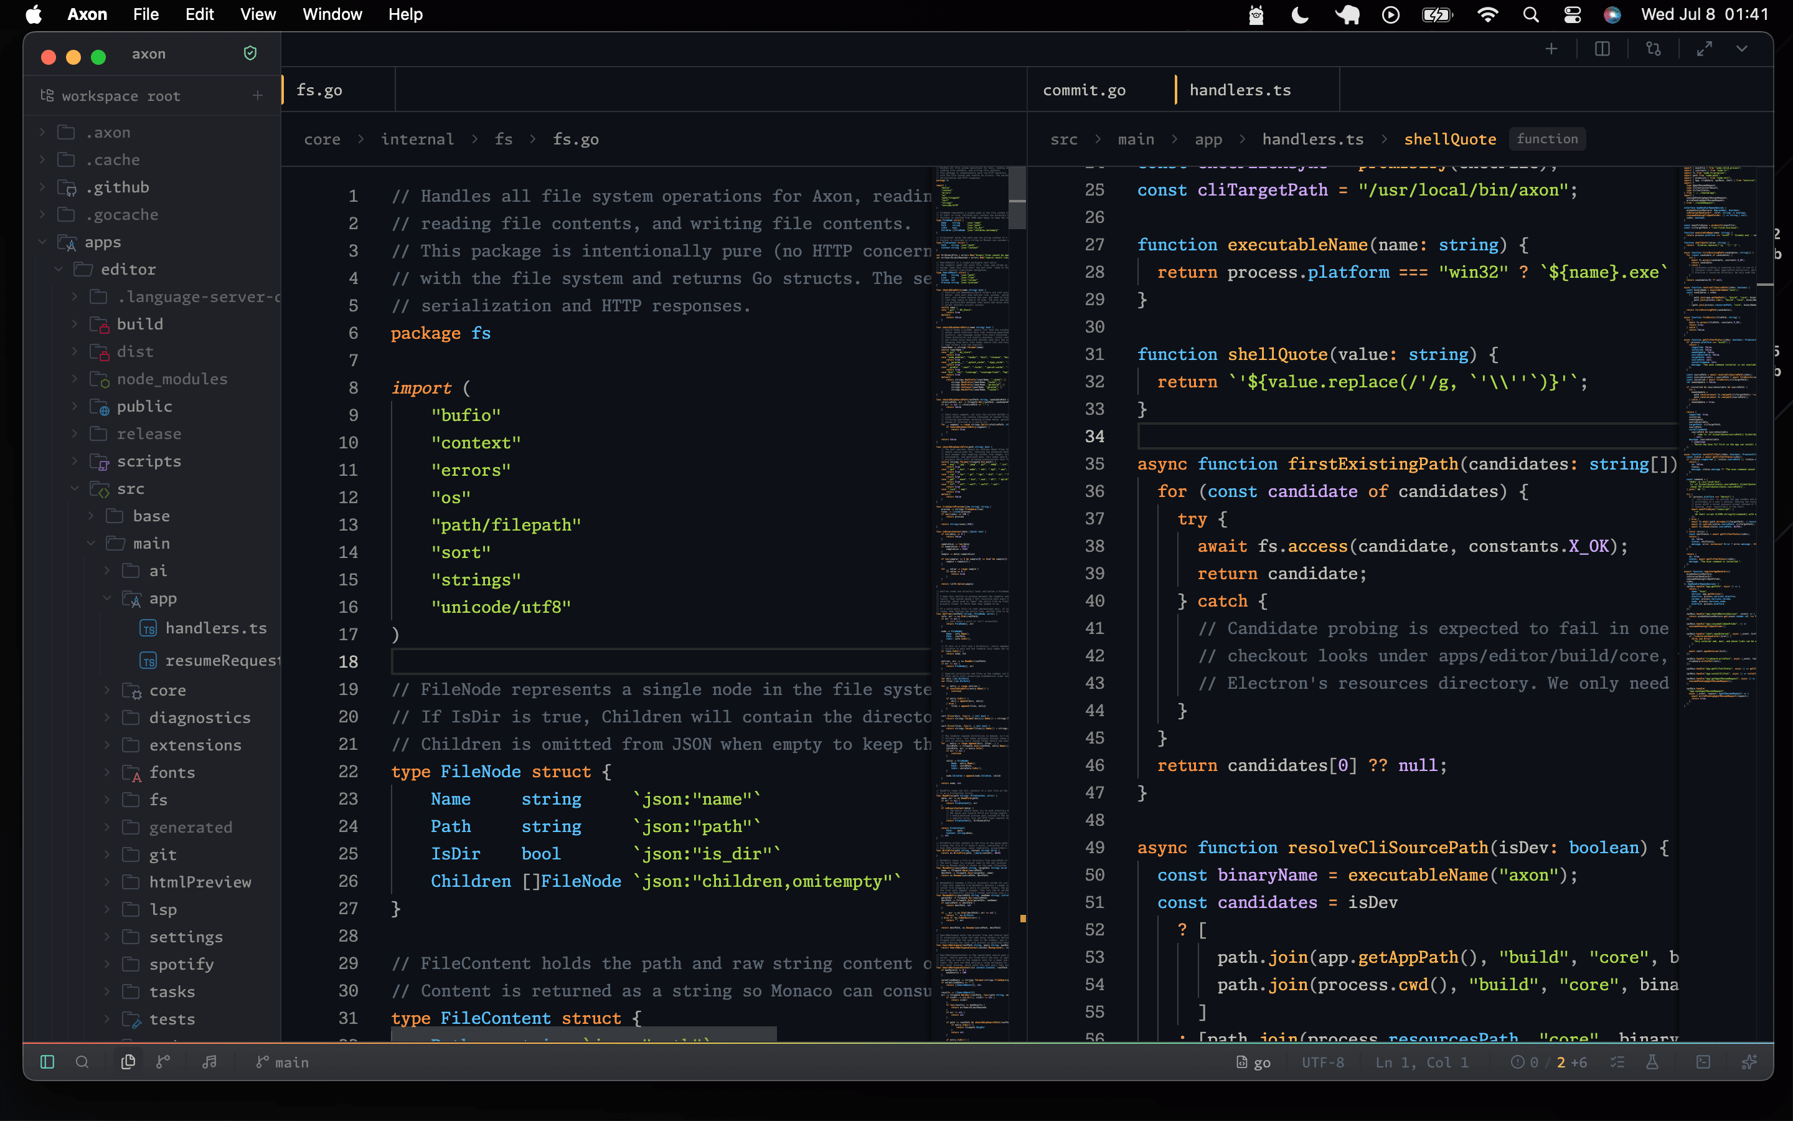This screenshot has height=1121, width=1793.
Task: Click the fonts folder icon
Action: point(132,772)
